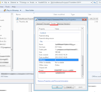Click the Not available value
Image resolution: width=101 pixels, height=92 pixels.
(x=59, y=63)
